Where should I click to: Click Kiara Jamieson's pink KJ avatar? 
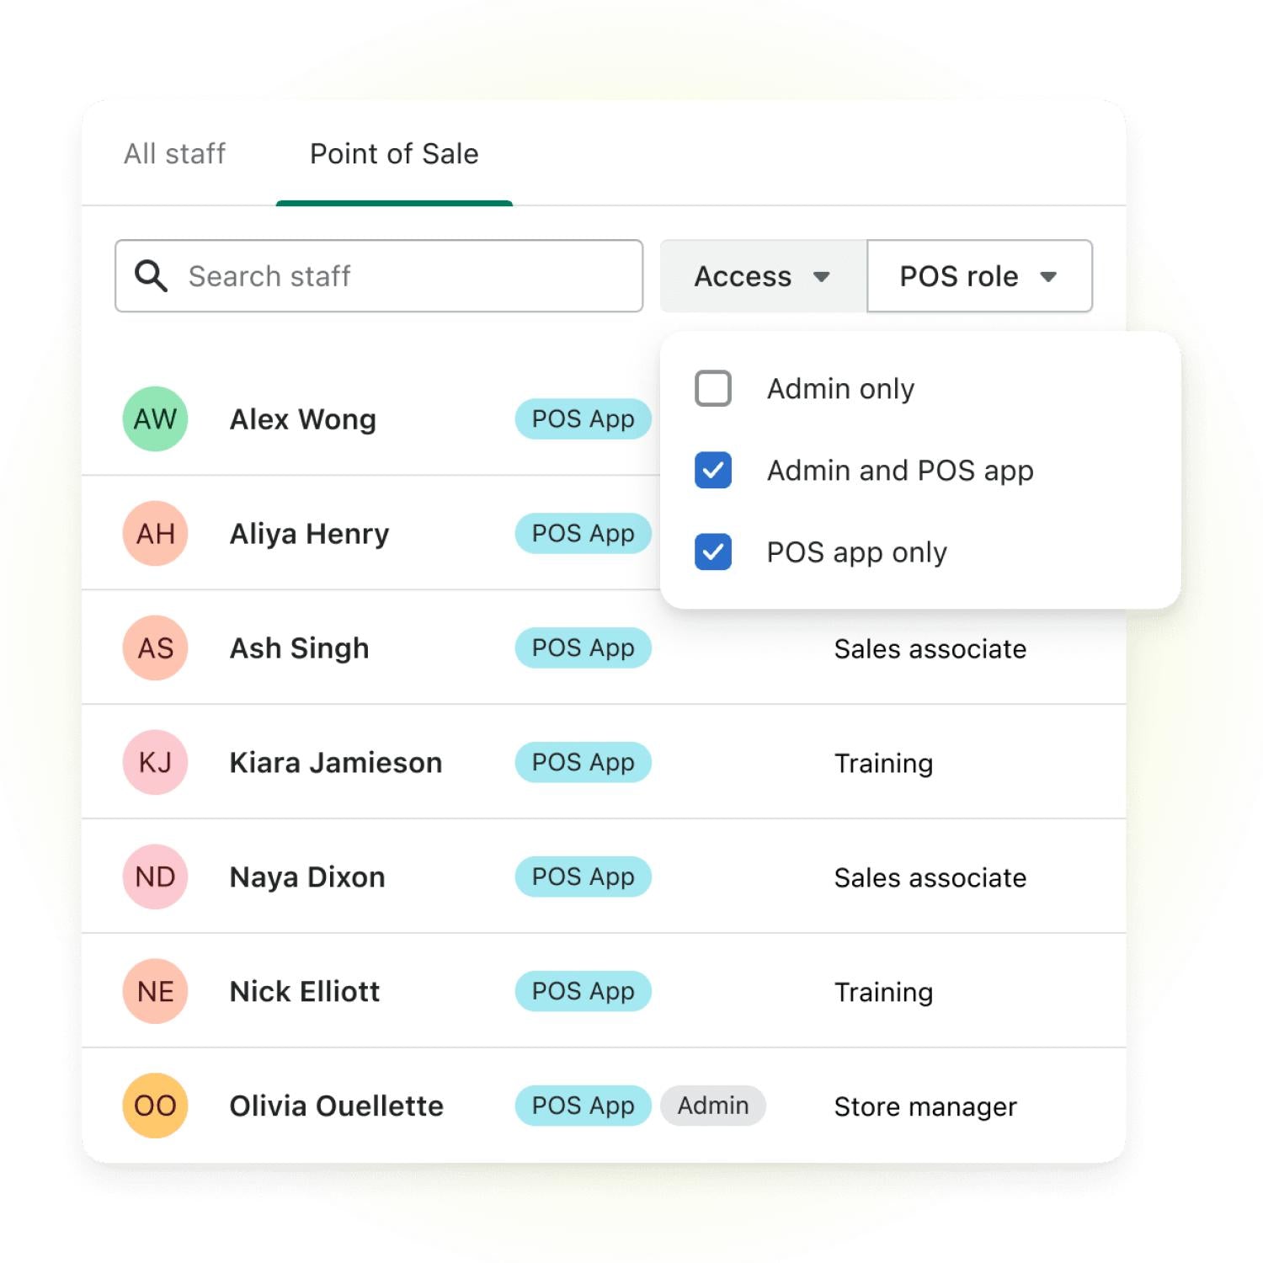click(155, 762)
